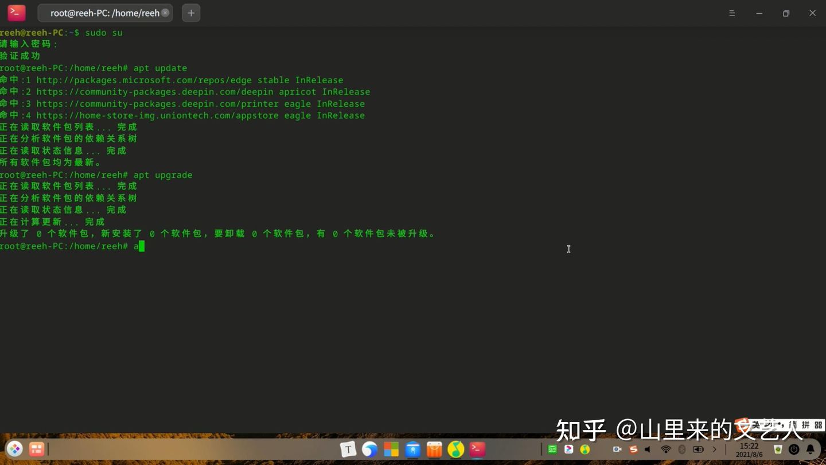Open the terminal hamburger main menu

(732, 13)
